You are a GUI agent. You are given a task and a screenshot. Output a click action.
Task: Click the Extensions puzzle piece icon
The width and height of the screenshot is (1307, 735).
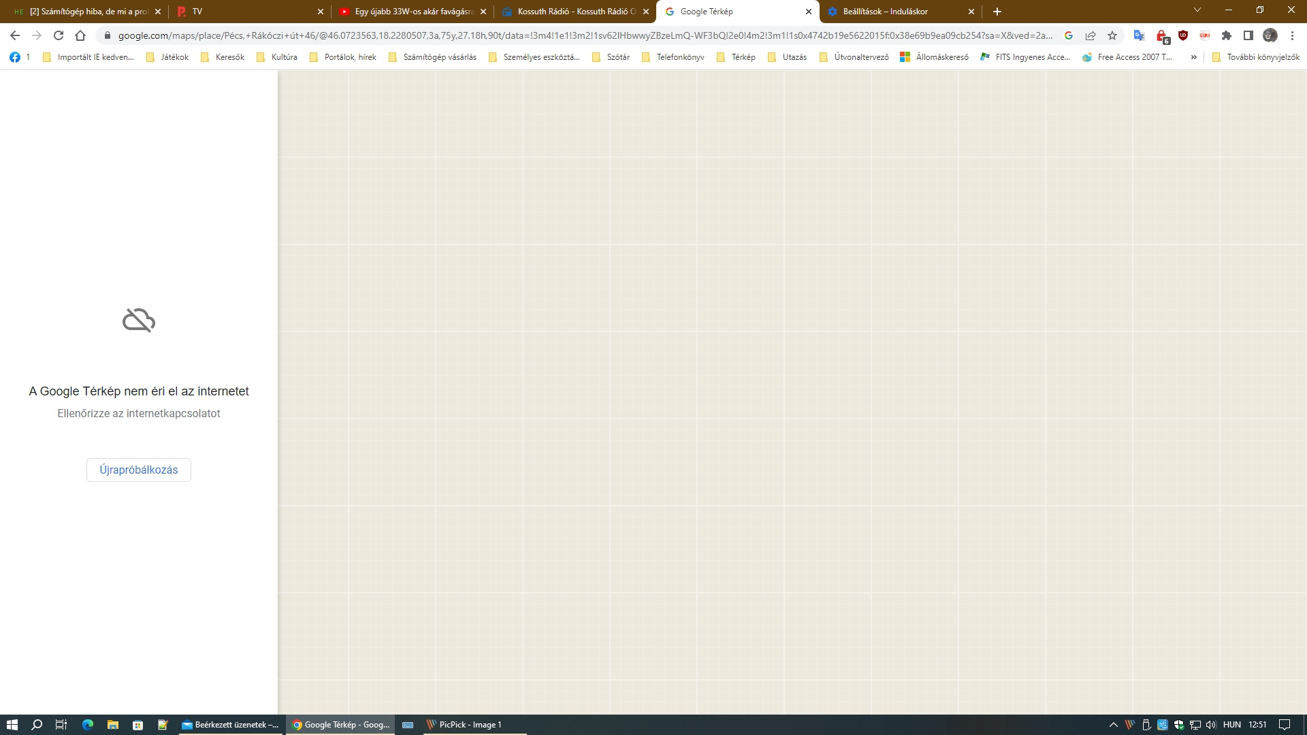coord(1227,35)
